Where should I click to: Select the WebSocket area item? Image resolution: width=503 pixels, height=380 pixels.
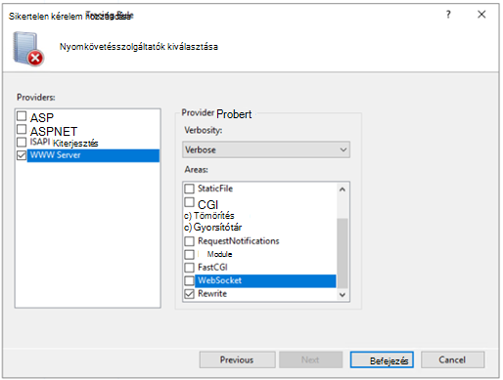click(x=265, y=280)
